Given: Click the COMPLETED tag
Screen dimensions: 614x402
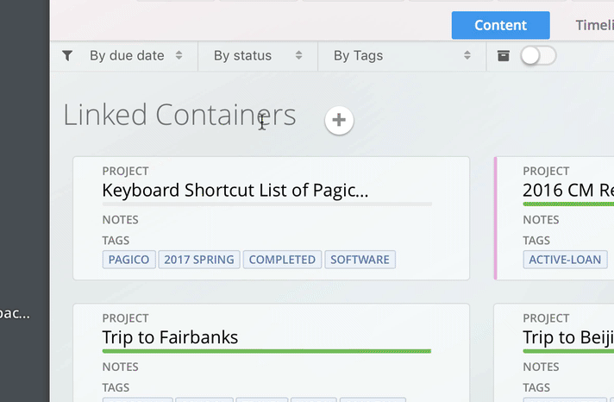Looking at the screenshot, I should (x=282, y=260).
